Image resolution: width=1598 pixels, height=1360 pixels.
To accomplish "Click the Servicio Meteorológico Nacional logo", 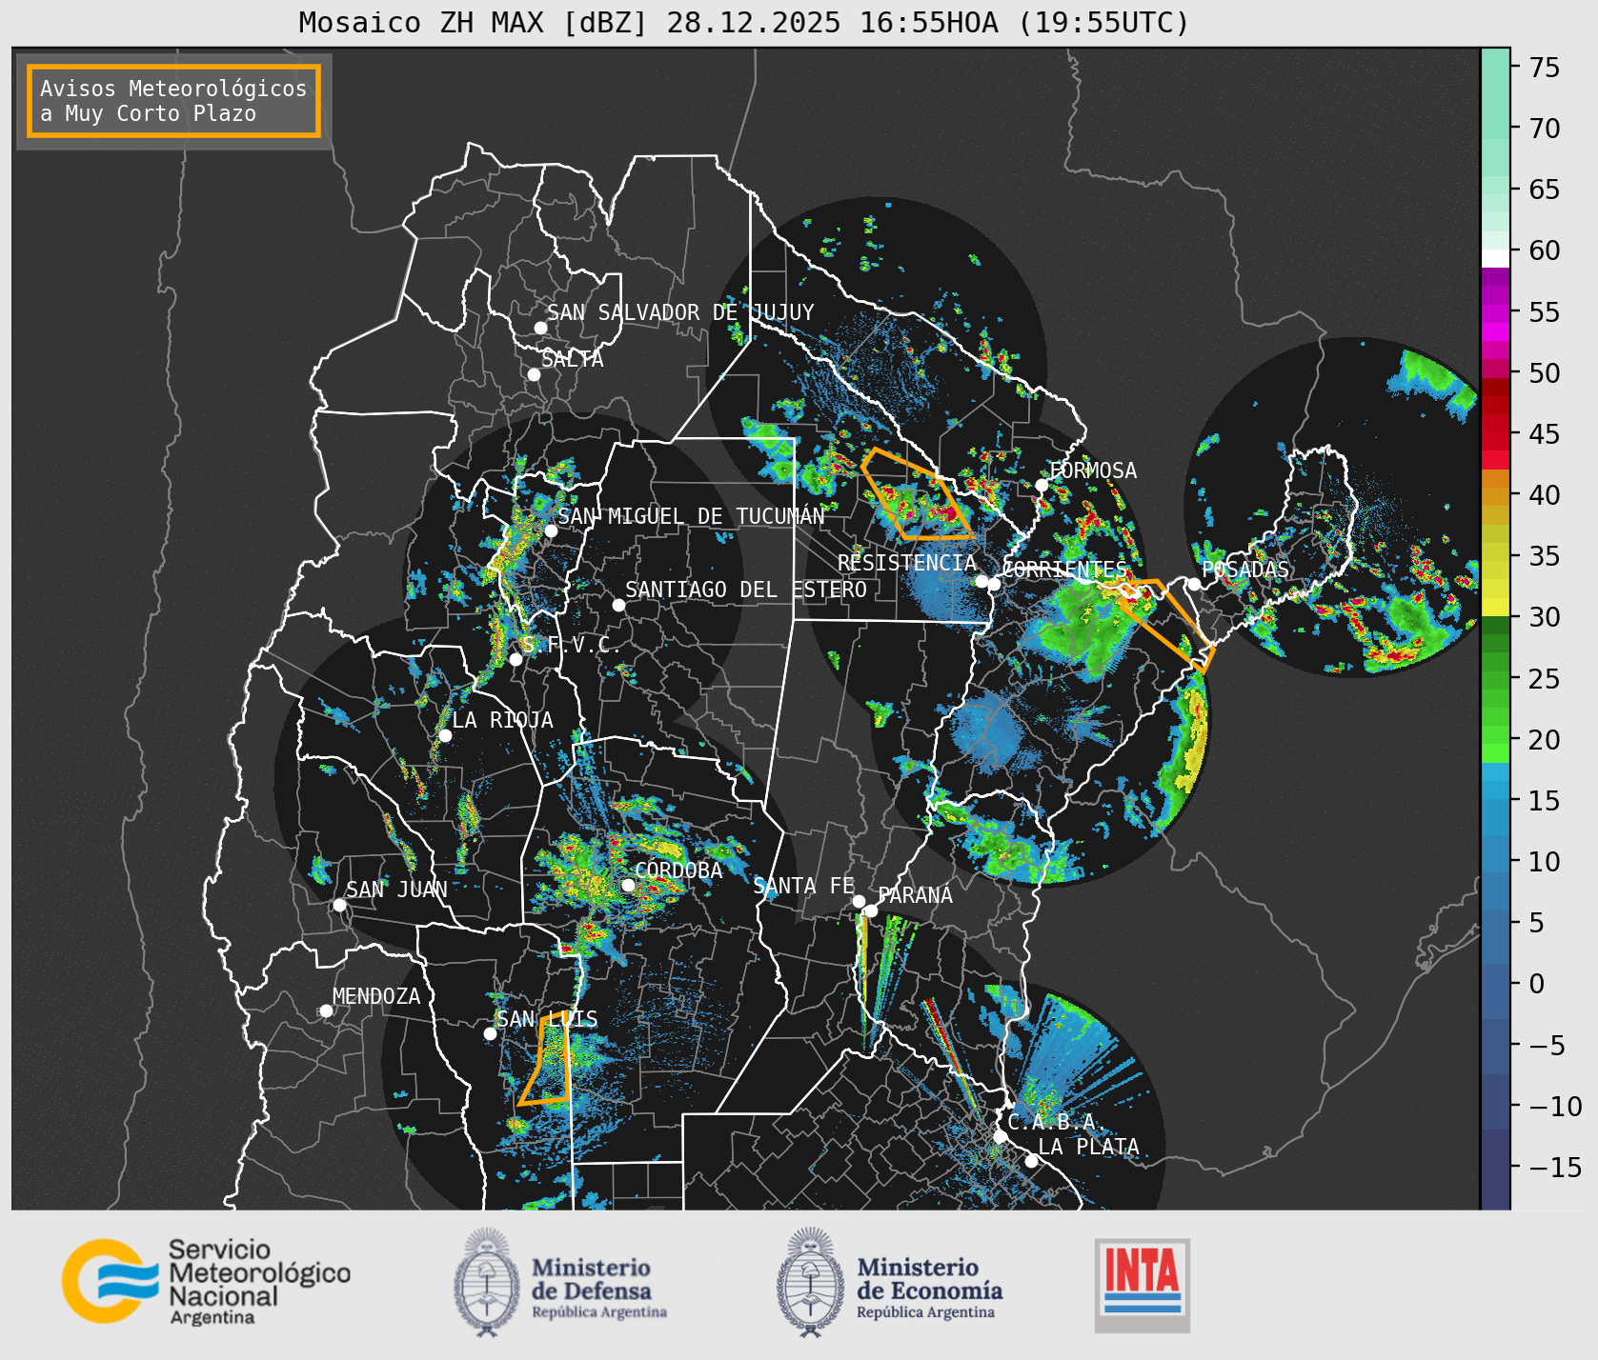I will [206, 1281].
